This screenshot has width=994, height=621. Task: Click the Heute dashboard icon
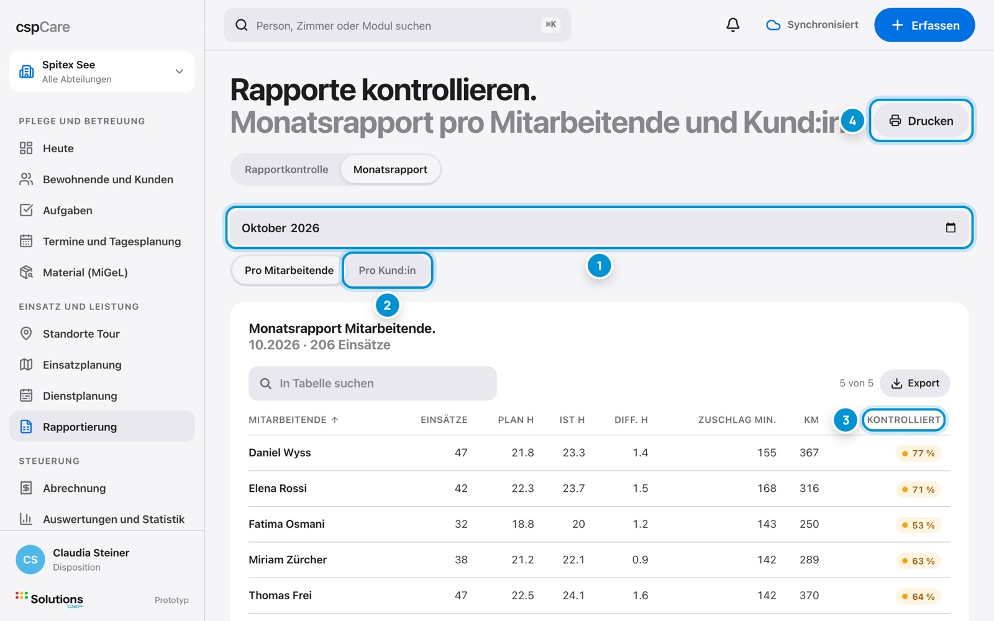[26, 148]
